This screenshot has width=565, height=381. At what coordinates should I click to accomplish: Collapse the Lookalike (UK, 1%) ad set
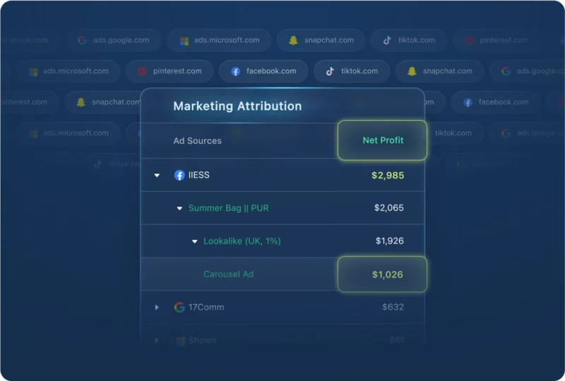coord(195,241)
